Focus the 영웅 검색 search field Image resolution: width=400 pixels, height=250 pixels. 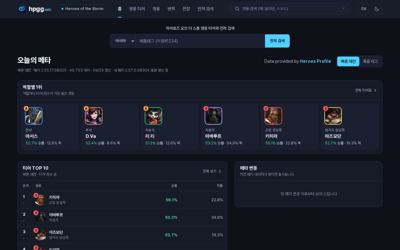290,9
